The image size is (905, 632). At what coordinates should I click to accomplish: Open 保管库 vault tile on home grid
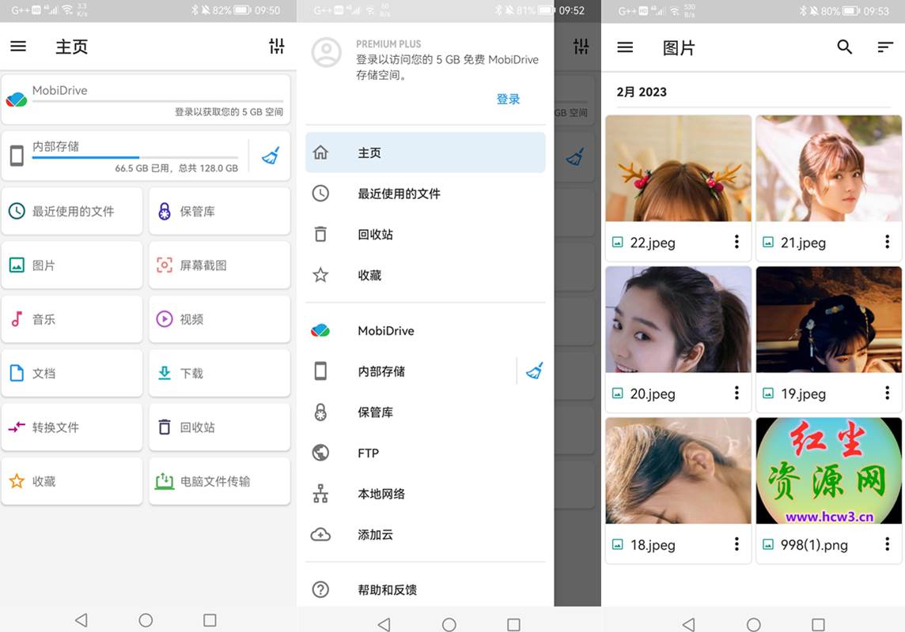point(219,211)
